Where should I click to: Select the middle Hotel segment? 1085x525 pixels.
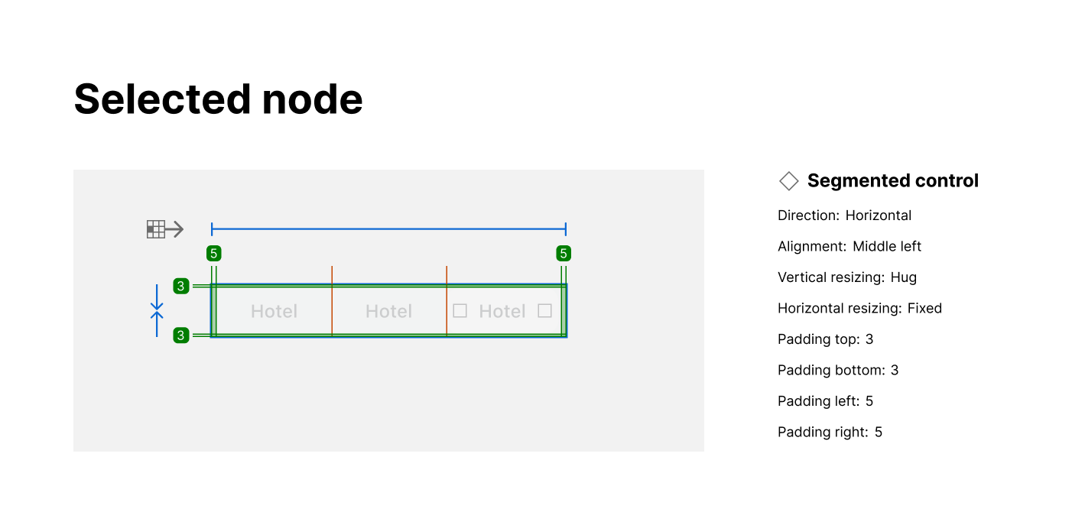388,311
